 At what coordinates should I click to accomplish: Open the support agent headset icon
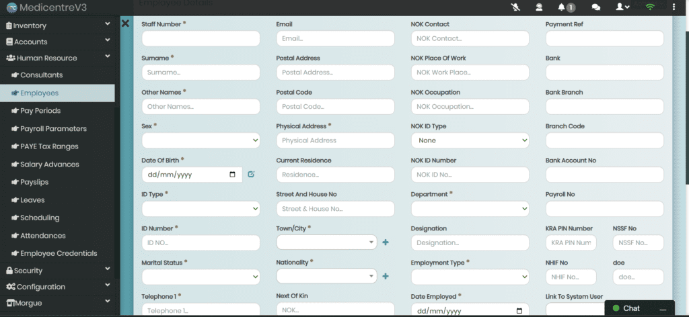coord(539,7)
